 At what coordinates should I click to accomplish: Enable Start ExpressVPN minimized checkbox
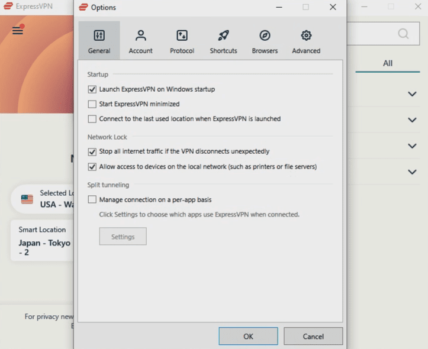[x=92, y=104]
